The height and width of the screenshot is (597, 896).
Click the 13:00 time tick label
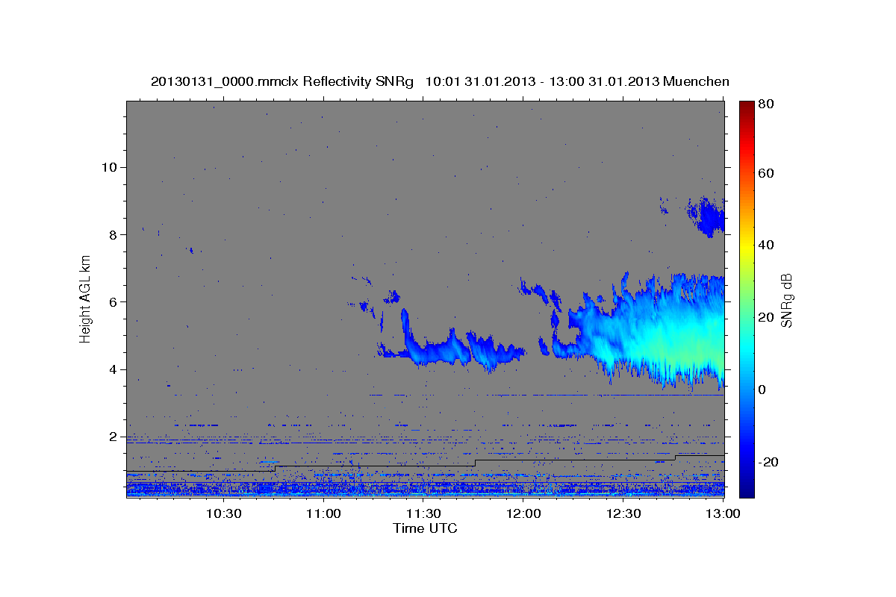click(723, 514)
